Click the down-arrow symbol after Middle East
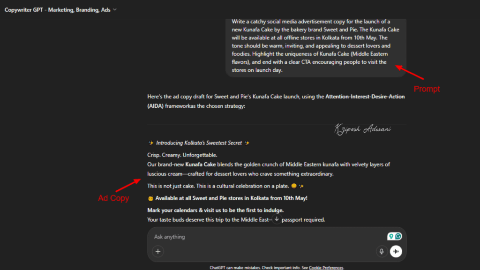 pos(276,219)
